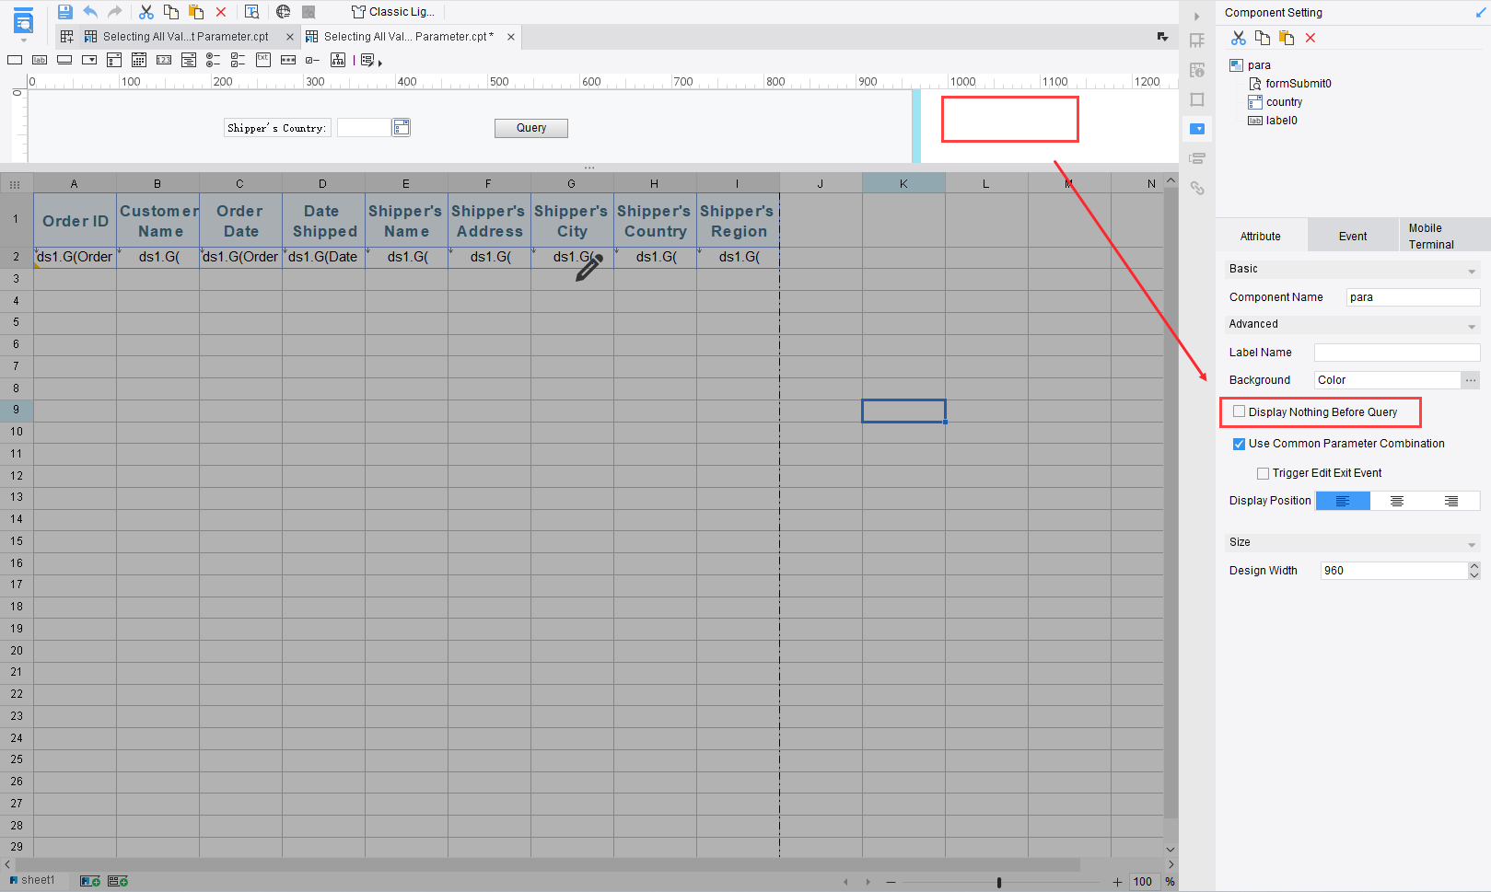Disable Use Common Parameter Combination

(1239, 444)
